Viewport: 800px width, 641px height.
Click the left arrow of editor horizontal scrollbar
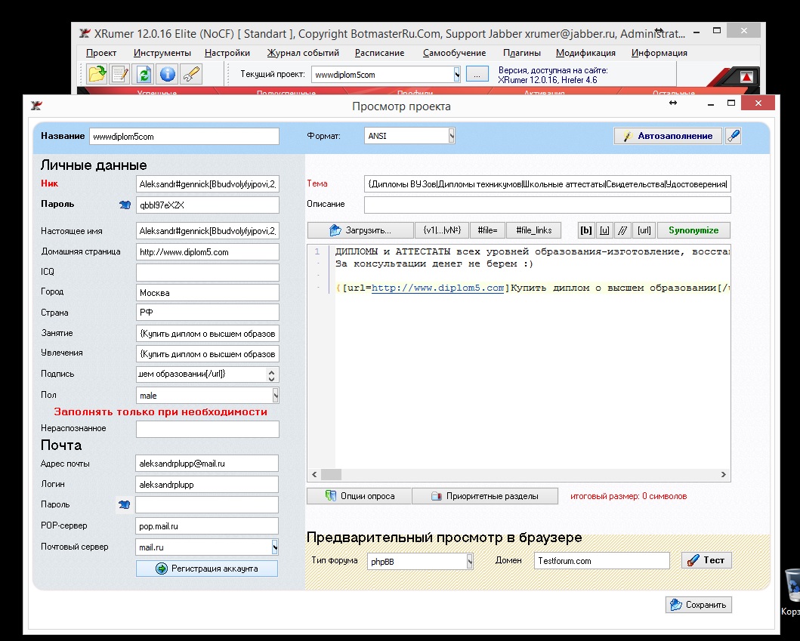[314, 474]
